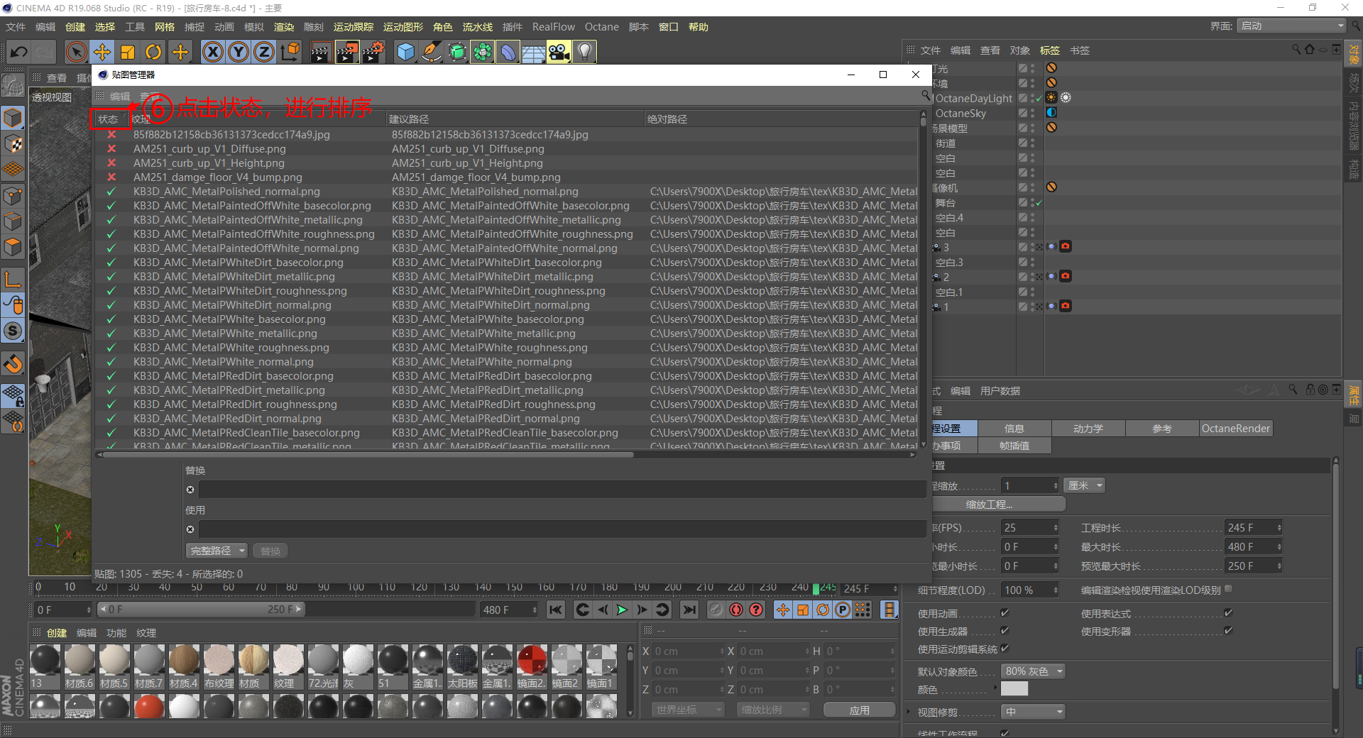Click the 颜色 color swatch

coord(1014,689)
